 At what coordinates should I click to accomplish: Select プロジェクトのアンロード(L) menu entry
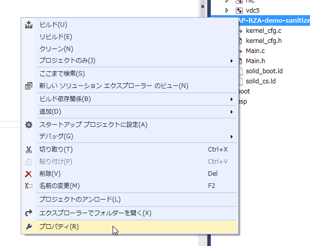click(80, 200)
